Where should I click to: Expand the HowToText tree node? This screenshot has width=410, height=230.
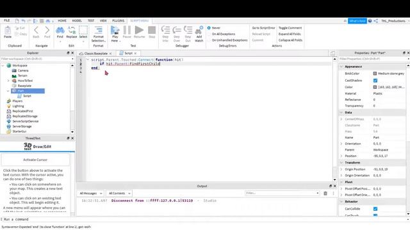click(8, 80)
